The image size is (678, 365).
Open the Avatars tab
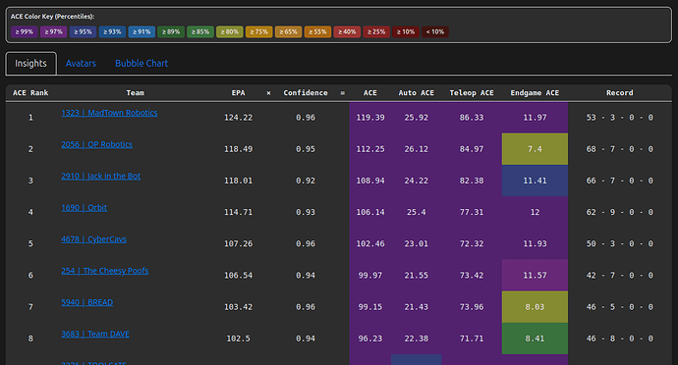81,64
